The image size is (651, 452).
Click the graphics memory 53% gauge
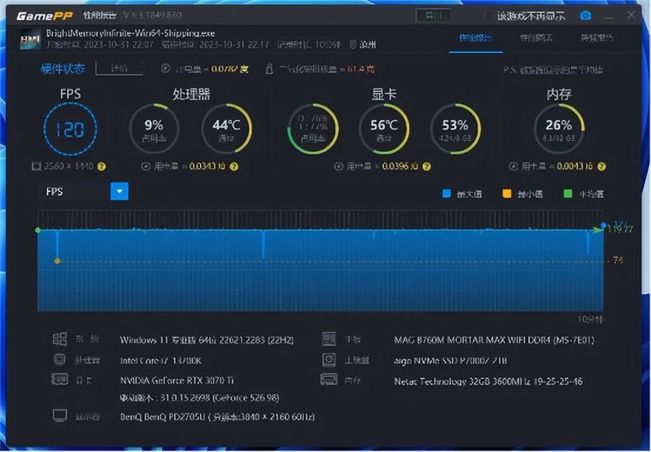point(456,129)
